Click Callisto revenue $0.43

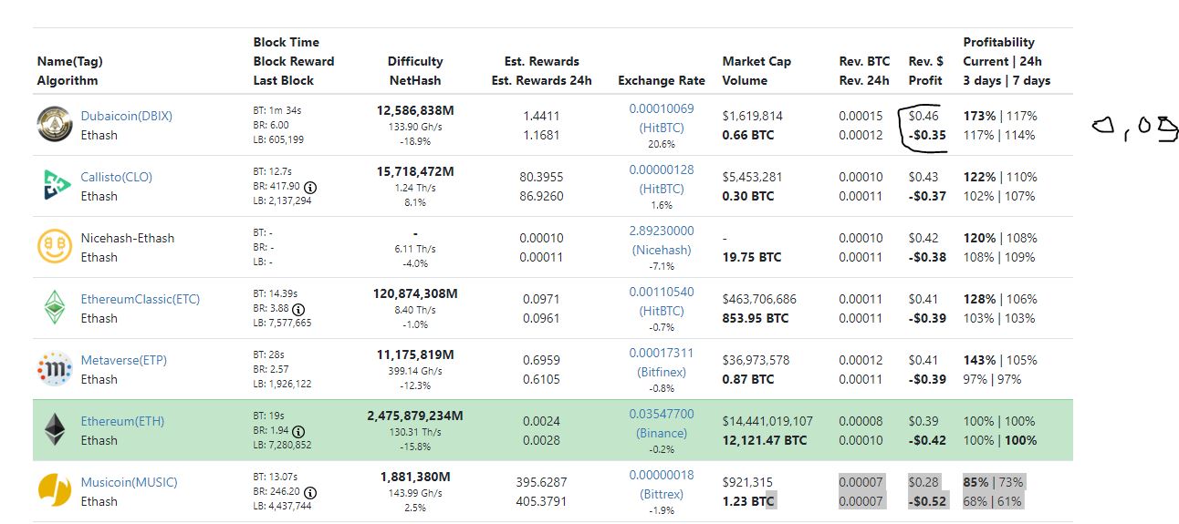pos(923,177)
